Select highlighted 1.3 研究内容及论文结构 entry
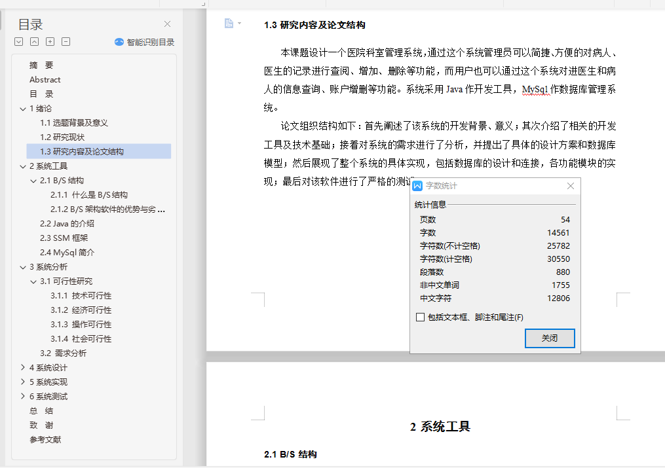This screenshot has height=468, width=665. click(99, 152)
